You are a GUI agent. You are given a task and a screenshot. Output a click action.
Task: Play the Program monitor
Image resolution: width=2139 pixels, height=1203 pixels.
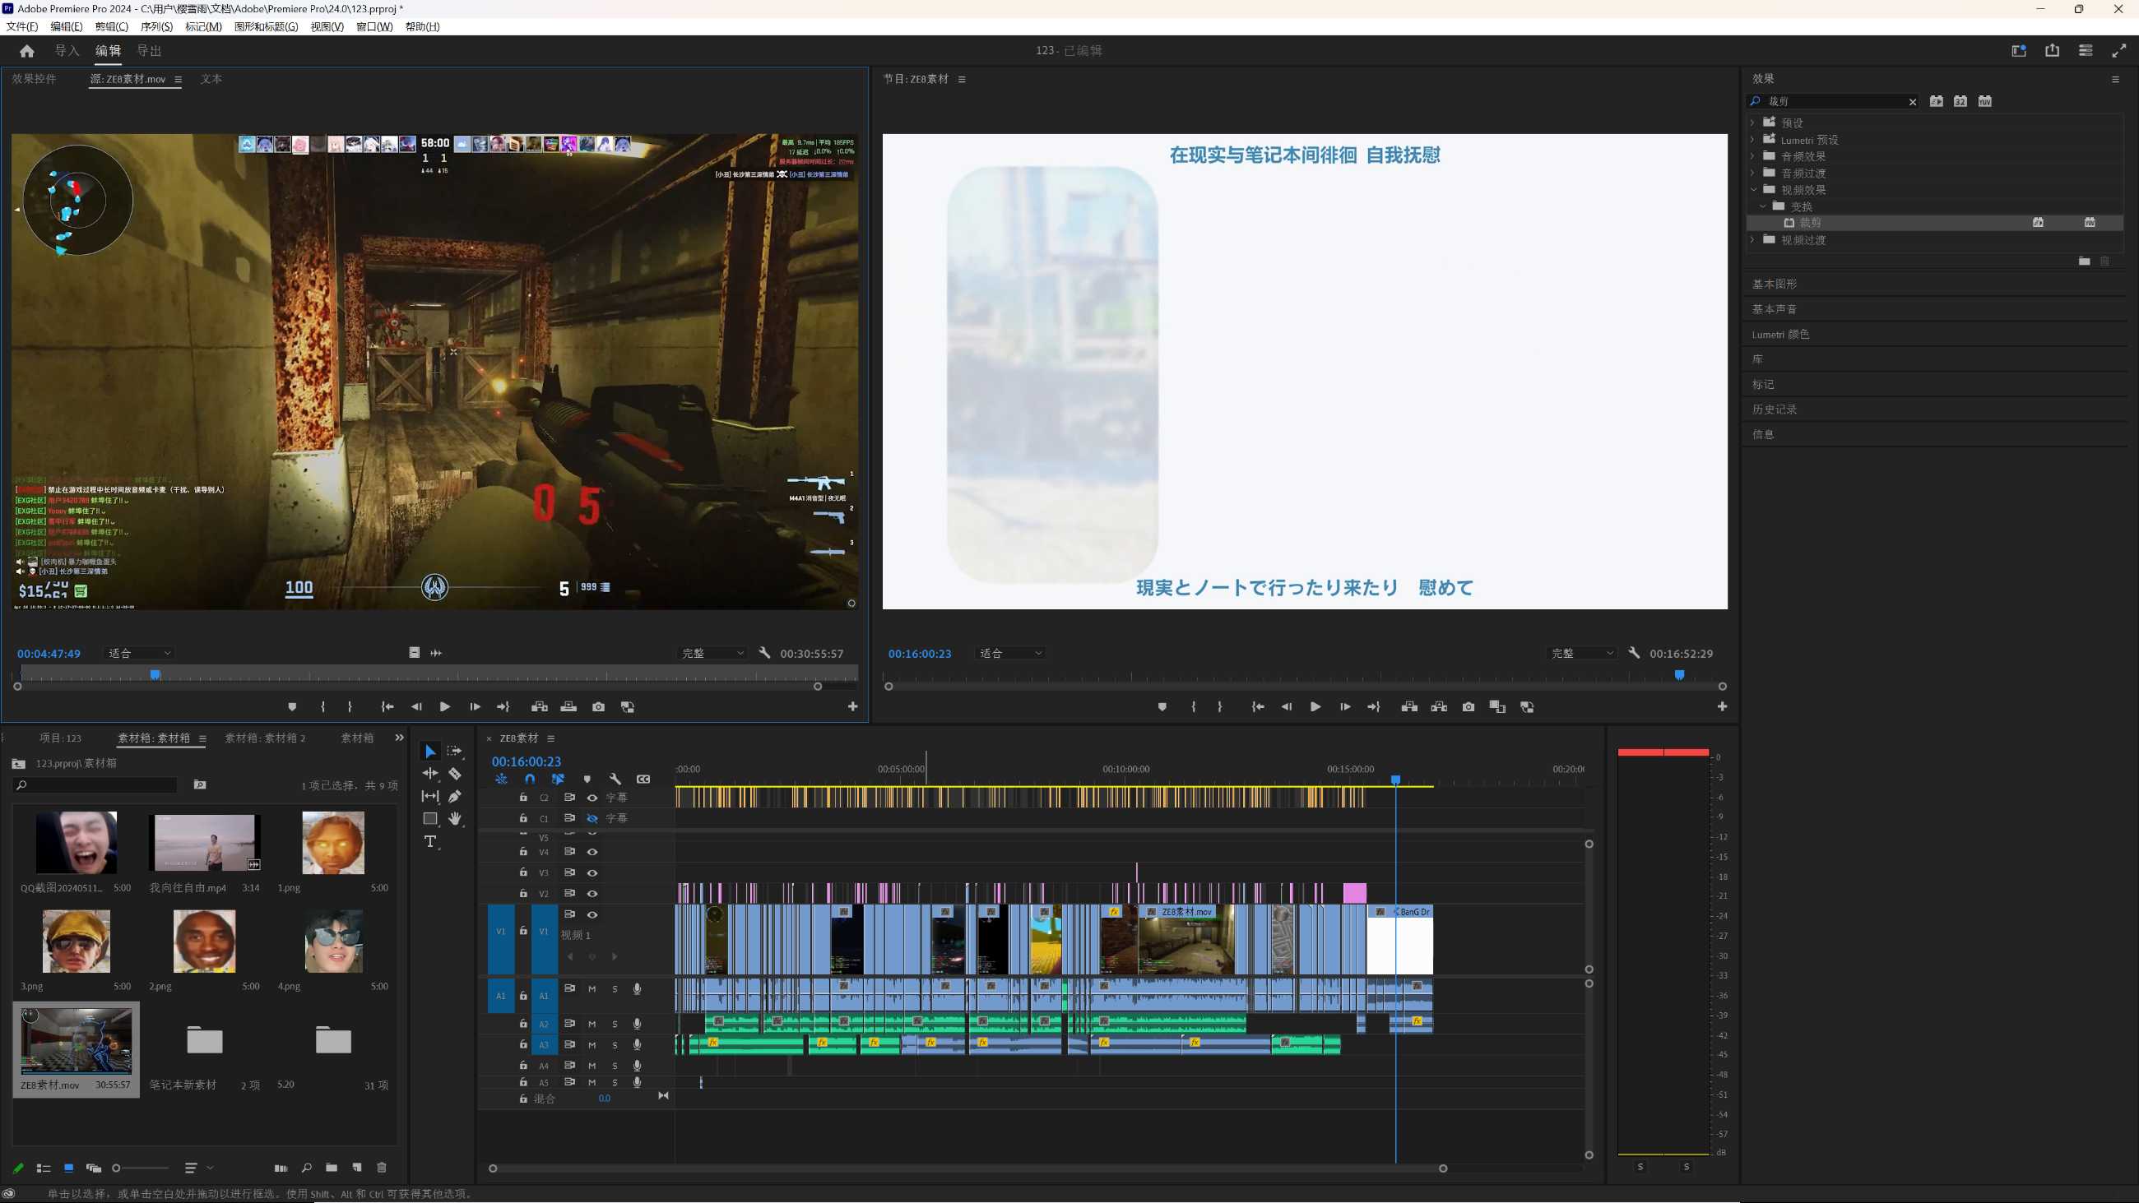(1315, 706)
